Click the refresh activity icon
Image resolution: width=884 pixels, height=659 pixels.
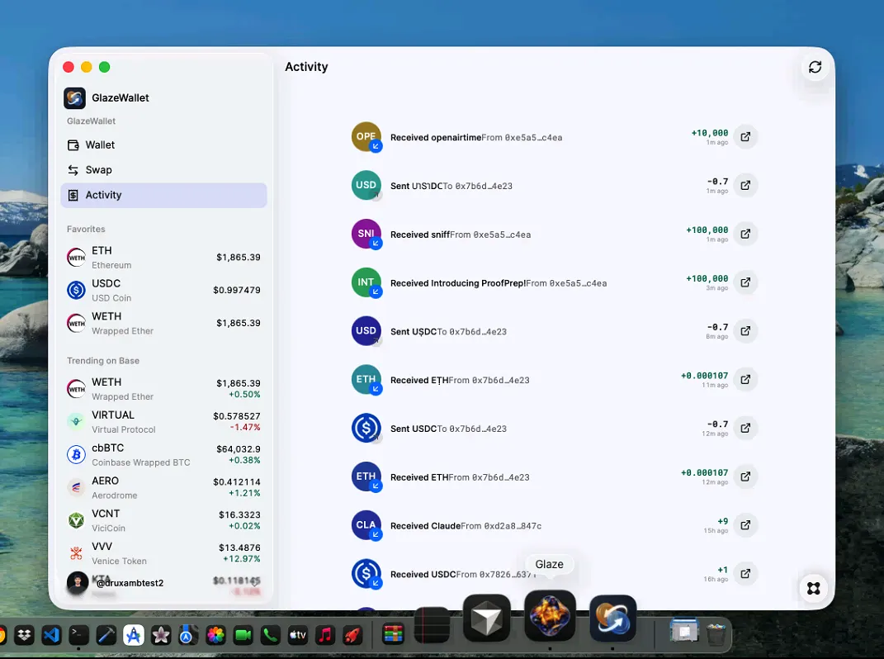(x=815, y=67)
